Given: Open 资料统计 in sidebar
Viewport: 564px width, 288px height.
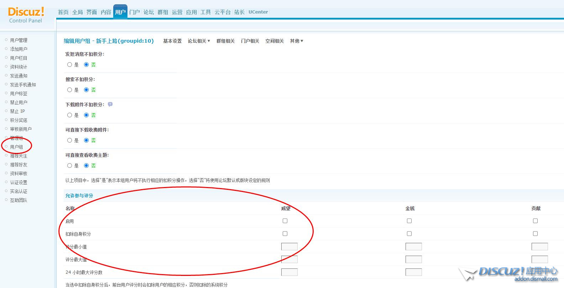Looking at the screenshot, I should pyautogui.click(x=19, y=67).
